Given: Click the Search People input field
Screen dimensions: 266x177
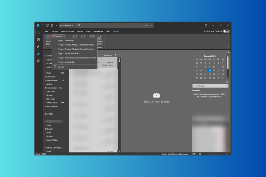Looking at the screenshot, I should [x=210, y=85].
